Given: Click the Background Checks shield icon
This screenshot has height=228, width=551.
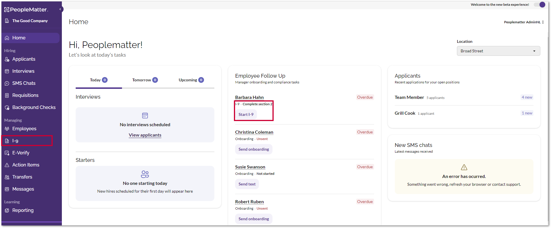Looking at the screenshot, I should pos(7,108).
